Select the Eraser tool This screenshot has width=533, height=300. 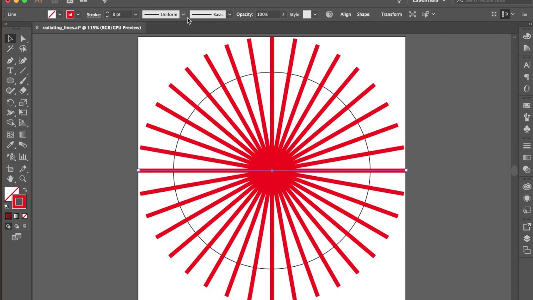tap(23, 90)
